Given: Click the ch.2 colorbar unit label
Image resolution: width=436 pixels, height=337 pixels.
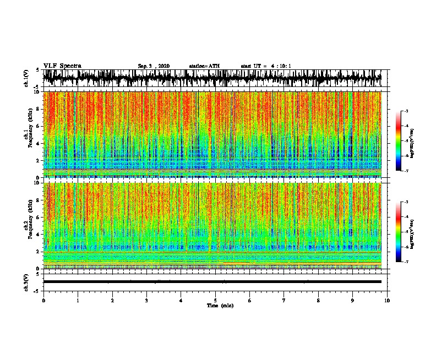Looking at the screenshot, I should pyautogui.click(x=412, y=234).
